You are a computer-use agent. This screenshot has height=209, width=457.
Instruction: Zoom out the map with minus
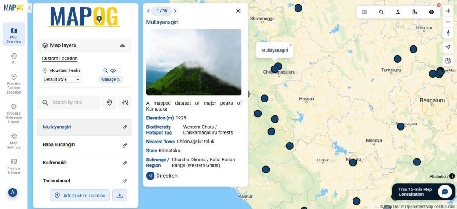click(x=448, y=22)
